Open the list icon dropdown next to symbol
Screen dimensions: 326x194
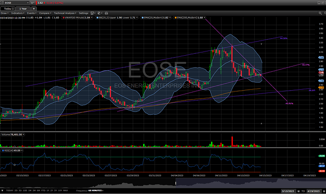click(33, 3)
